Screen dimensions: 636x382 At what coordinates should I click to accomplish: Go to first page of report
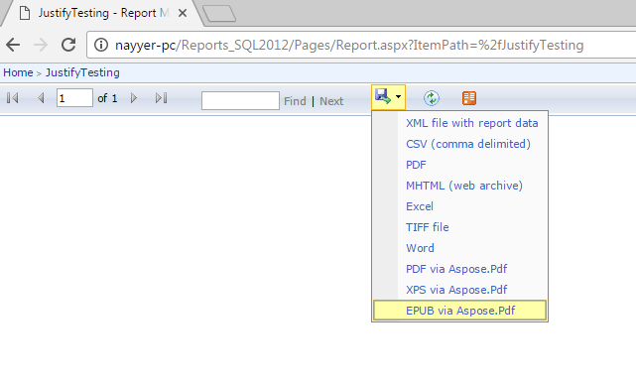pos(13,98)
